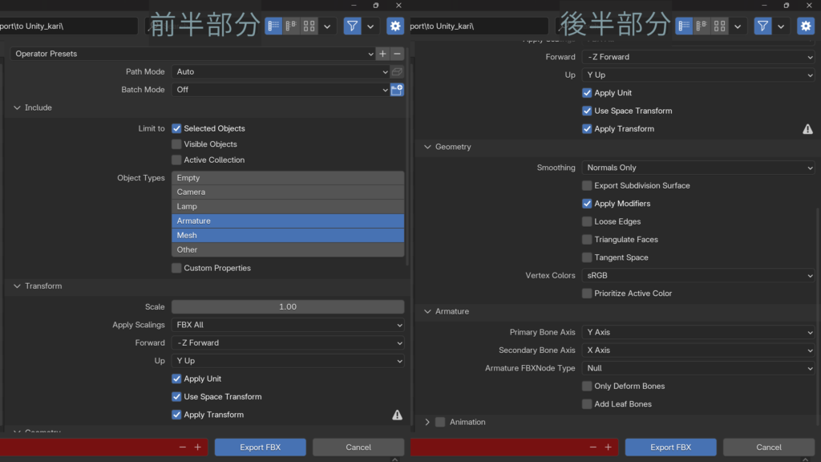Open the Operator Presets selector
The width and height of the screenshot is (821, 462).
pos(192,54)
